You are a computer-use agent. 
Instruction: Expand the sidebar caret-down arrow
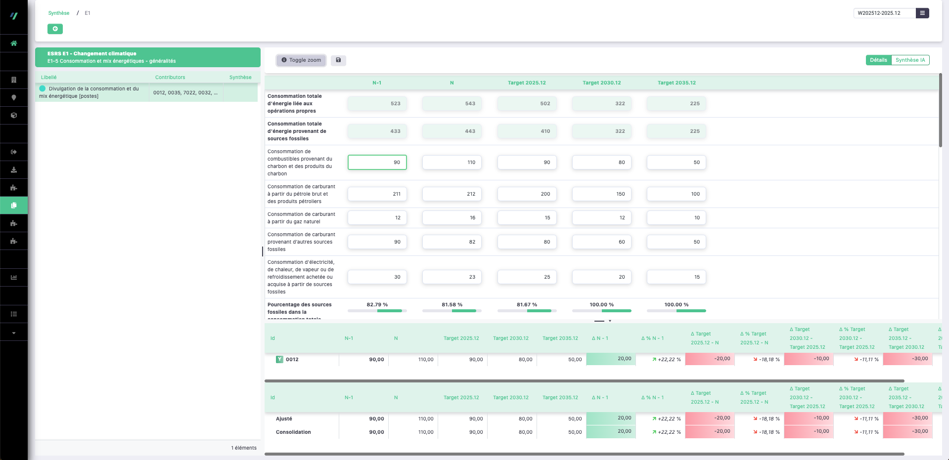pos(14,333)
